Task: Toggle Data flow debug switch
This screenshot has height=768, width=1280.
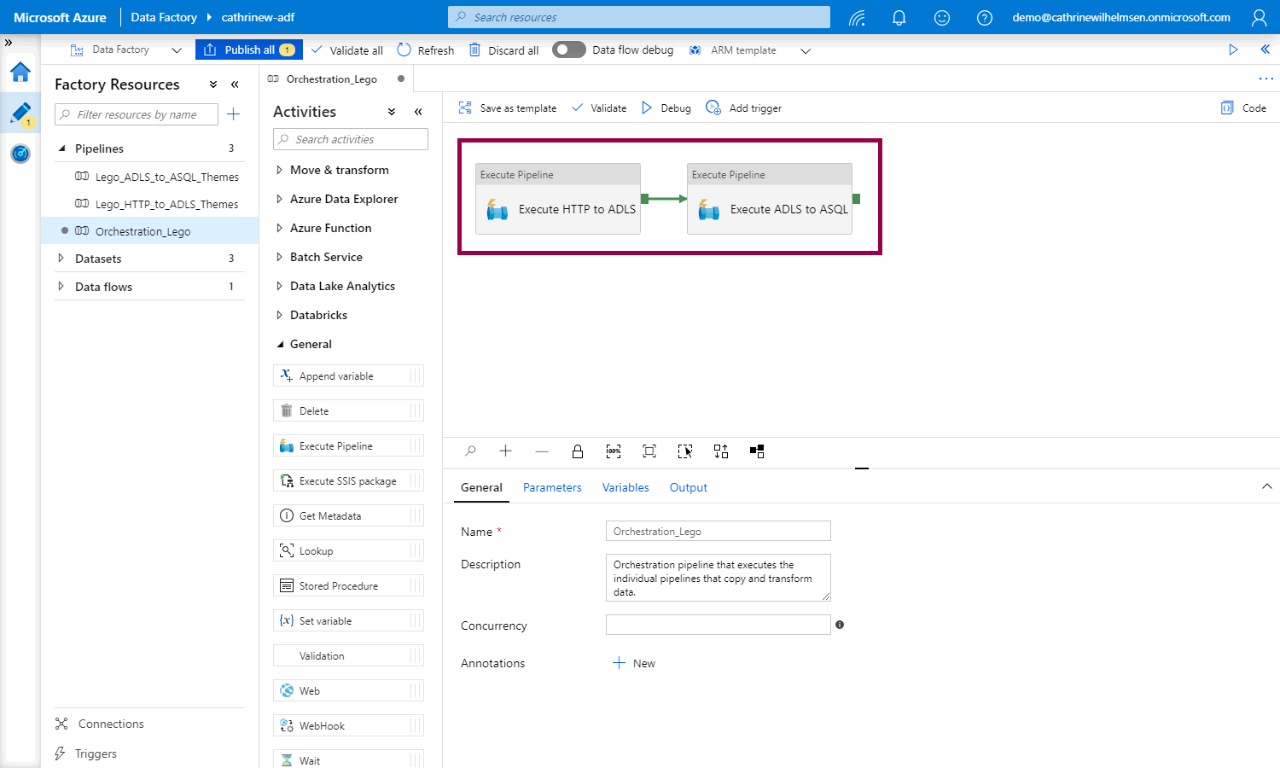Action: click(568, 49)
